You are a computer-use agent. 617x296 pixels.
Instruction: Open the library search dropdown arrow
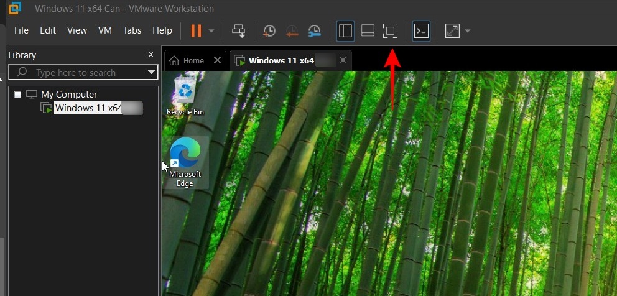click(x=151, y=72)
